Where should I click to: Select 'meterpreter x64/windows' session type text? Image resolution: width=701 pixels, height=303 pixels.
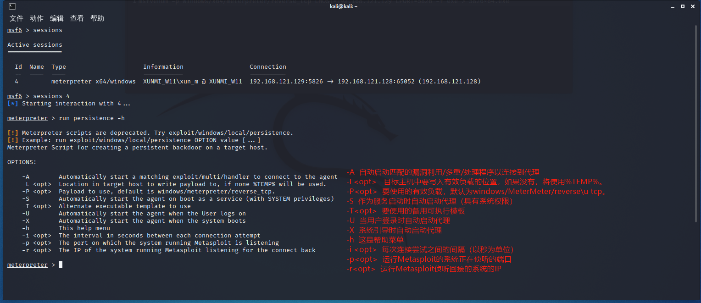coord(94,82)
